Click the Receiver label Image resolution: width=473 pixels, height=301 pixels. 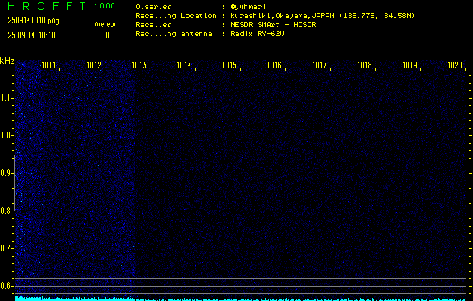pyautogui.click(x=153, y=24)
